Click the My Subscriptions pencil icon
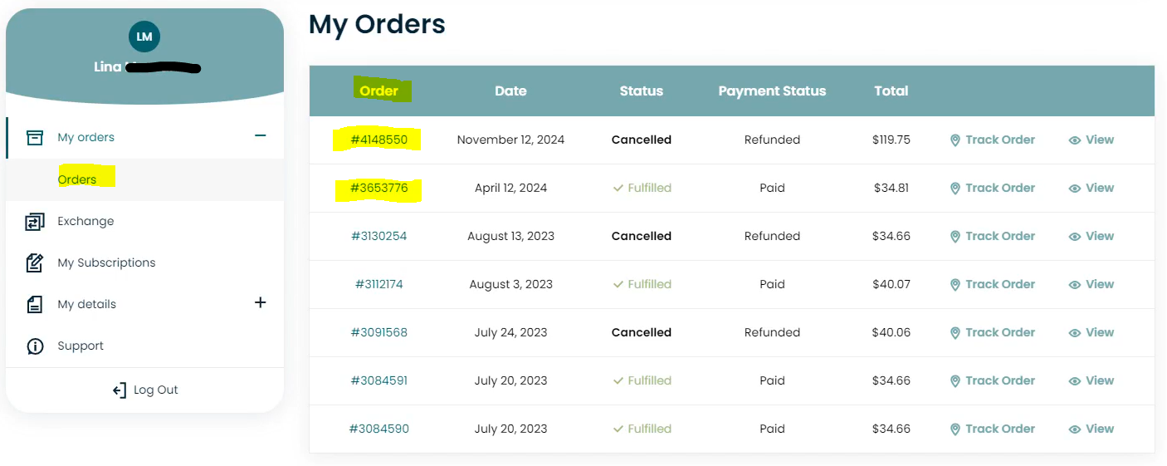Image resolution: width=1167 pixels, height=466 pixels. click(x=35, y=262)
